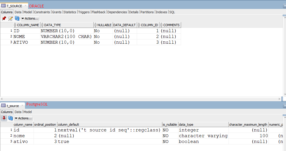Screen dimensions: 286x151
Task: Select the boolean data type cell
Action: (204, 142)
